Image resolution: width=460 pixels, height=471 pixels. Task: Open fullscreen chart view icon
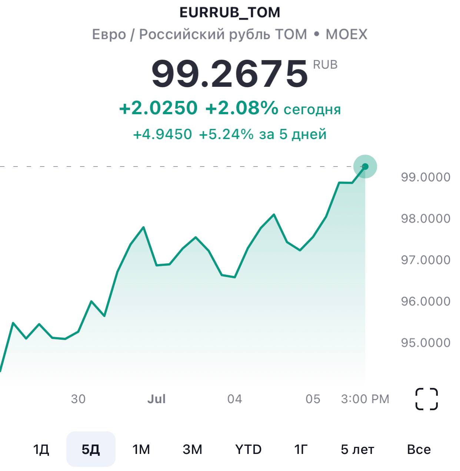(x=426, y=399)
